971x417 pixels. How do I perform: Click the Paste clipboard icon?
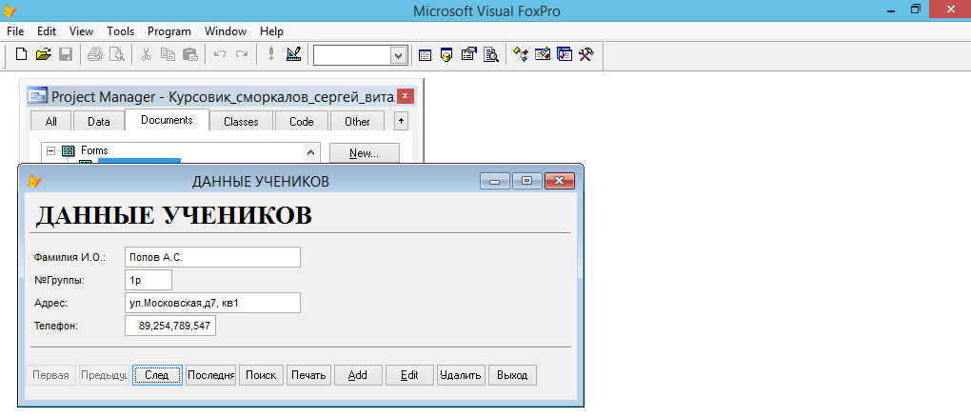pos(190,54)
